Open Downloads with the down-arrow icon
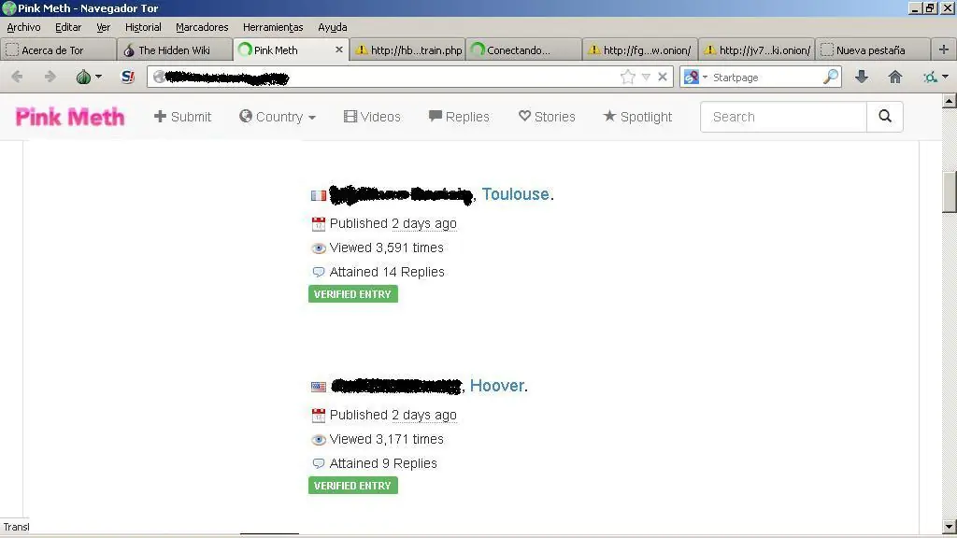 tap(862, 77)
